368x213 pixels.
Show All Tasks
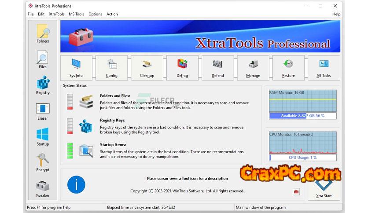324,68
